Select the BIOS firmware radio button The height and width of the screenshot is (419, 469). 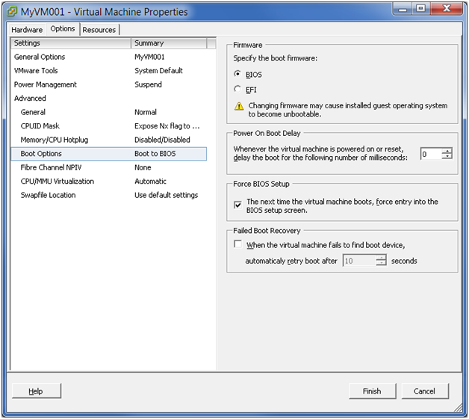tap(238, 75)
